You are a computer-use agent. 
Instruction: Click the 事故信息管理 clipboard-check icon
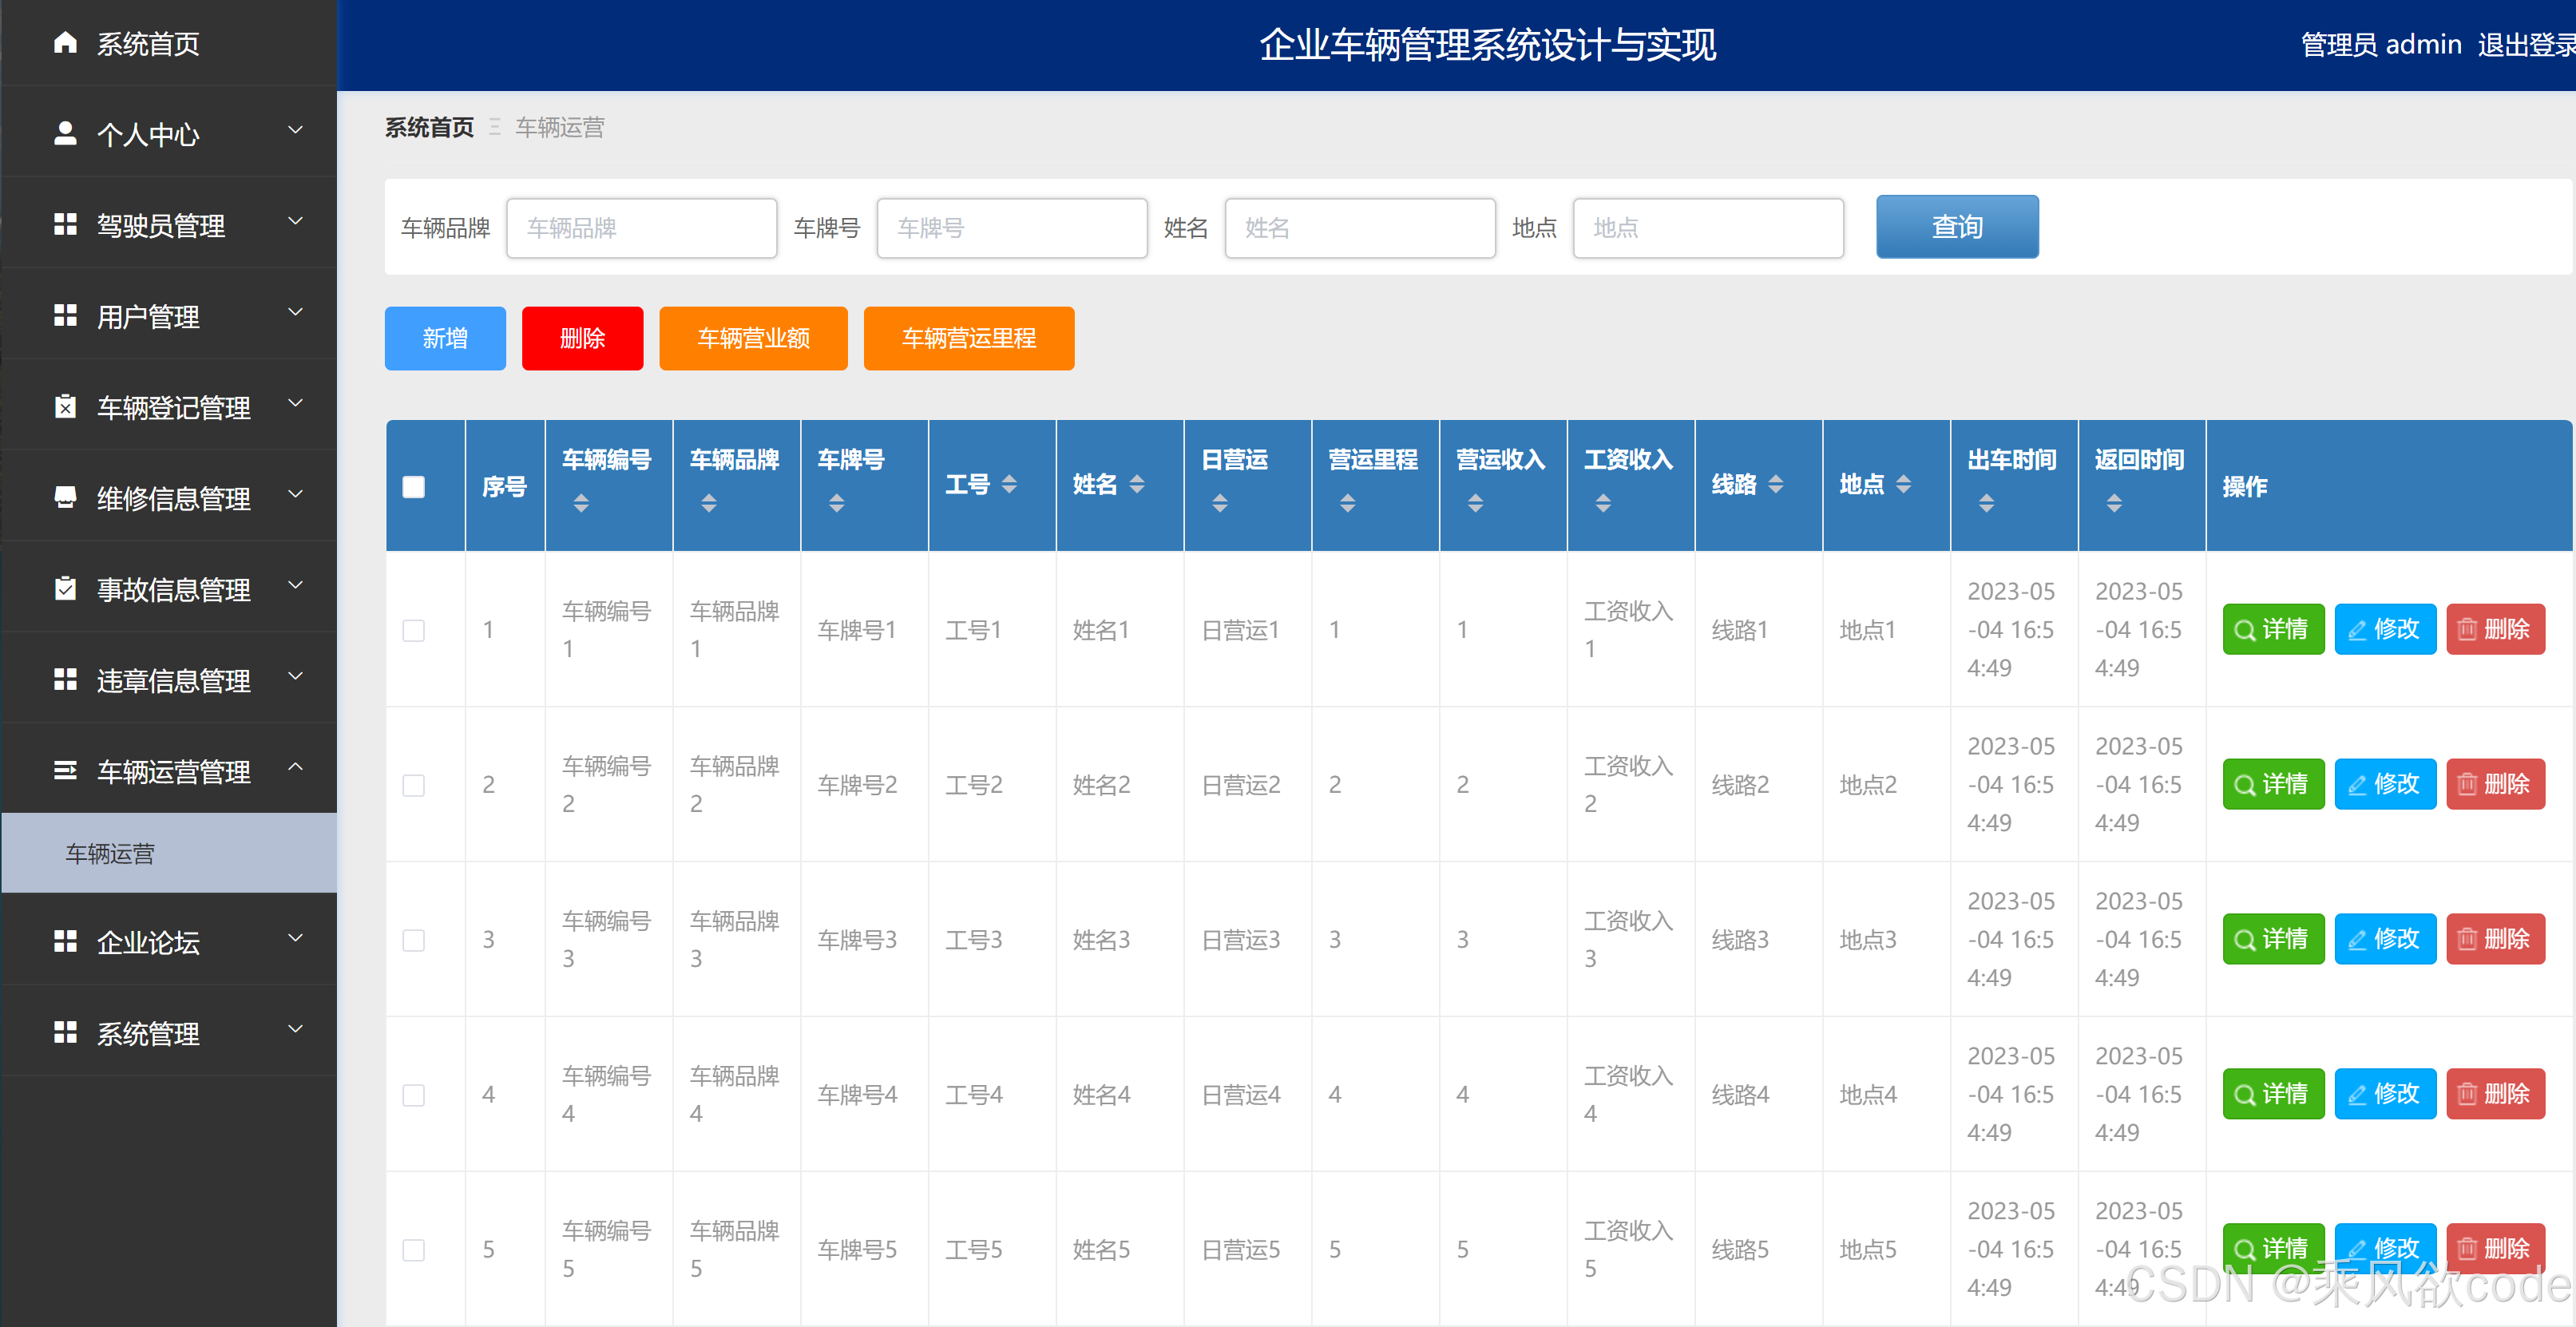tap(65, 589)
